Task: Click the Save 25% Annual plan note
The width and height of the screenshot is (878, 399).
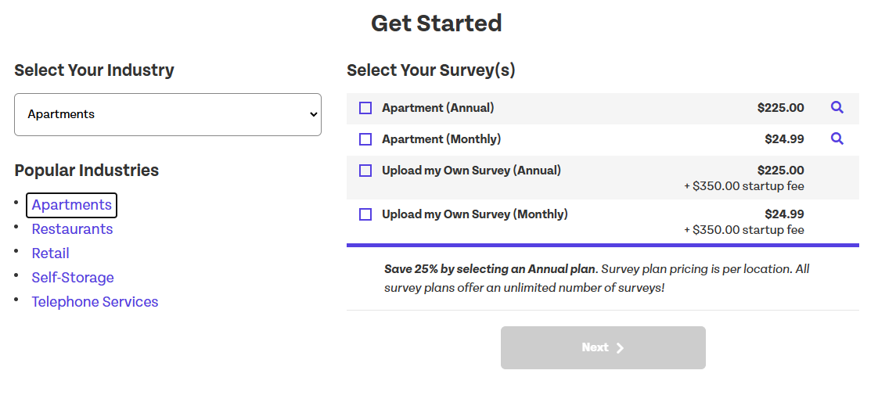Action: 596,278
